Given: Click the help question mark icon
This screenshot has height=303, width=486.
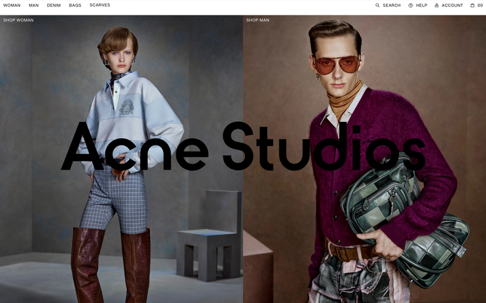Looking at the screenshot, I should (x=410, y=5).
